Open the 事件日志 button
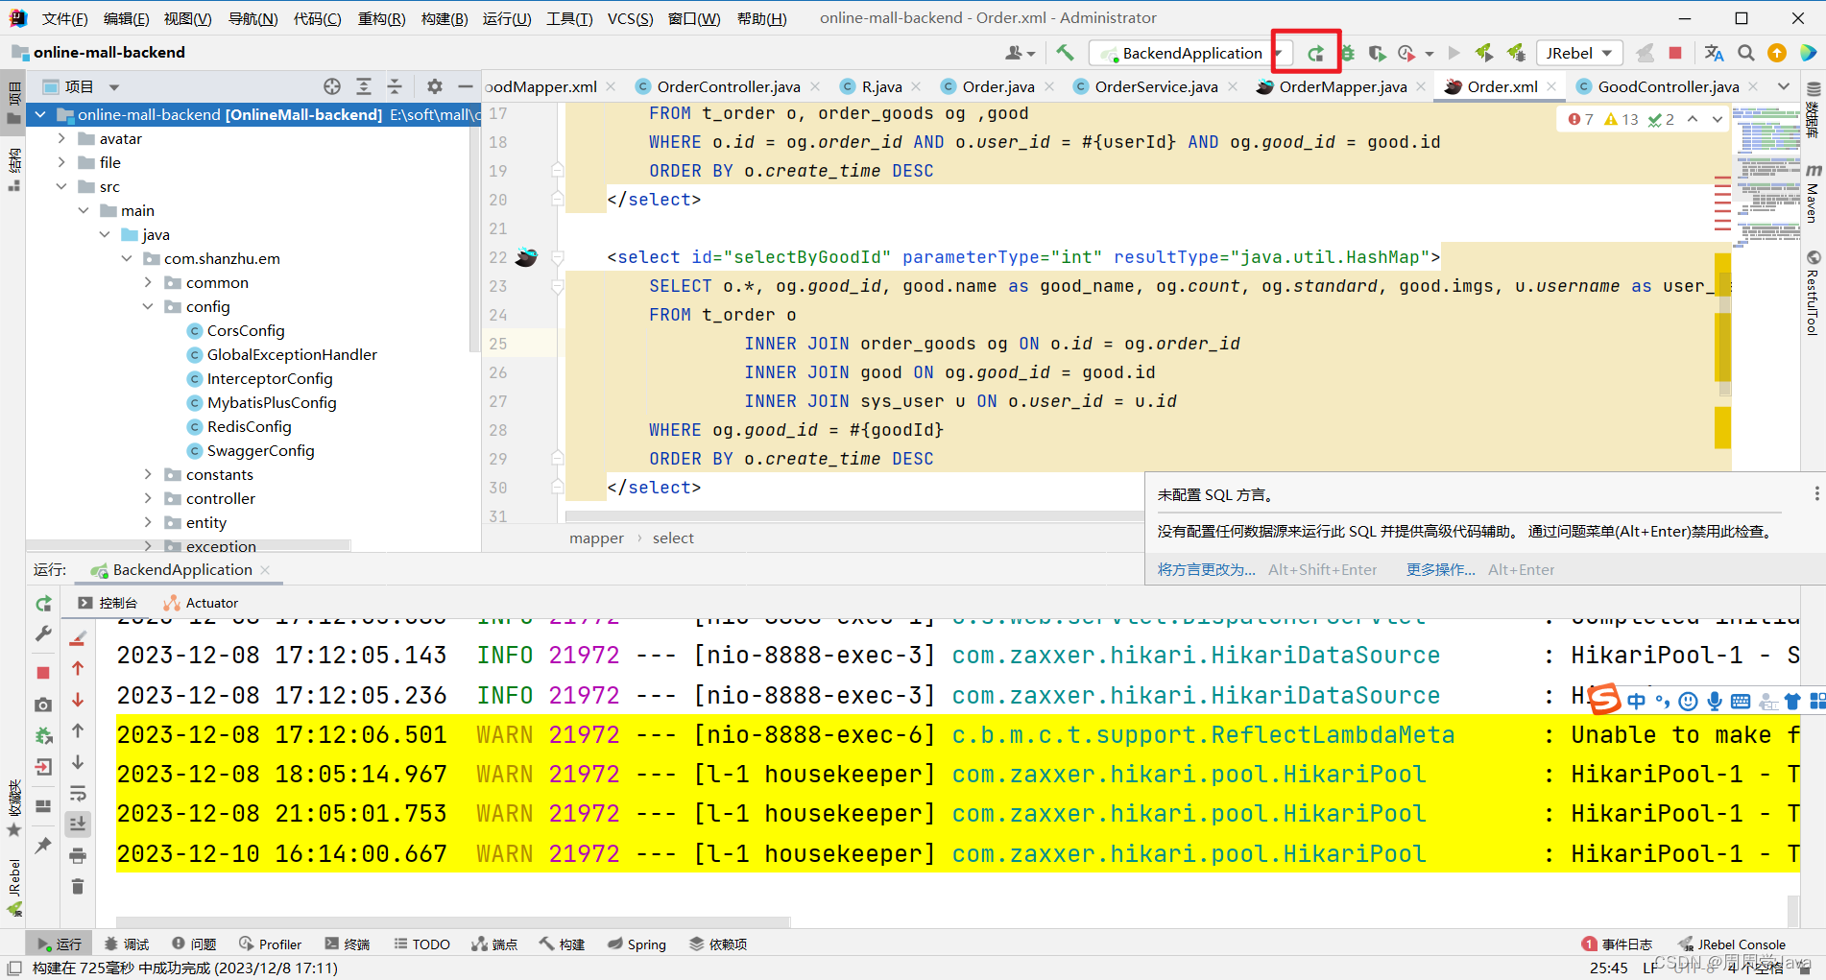Viewport: 1826px width, 980px height. (x=1618, y=944)
